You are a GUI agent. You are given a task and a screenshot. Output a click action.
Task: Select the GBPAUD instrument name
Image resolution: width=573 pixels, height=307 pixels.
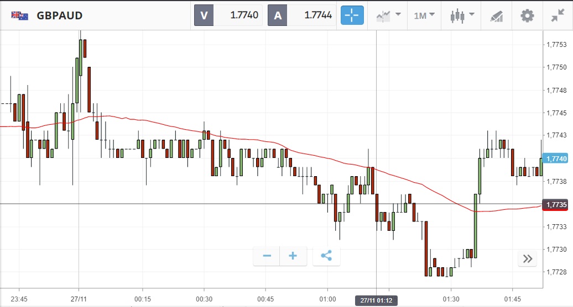pos(60,15)
